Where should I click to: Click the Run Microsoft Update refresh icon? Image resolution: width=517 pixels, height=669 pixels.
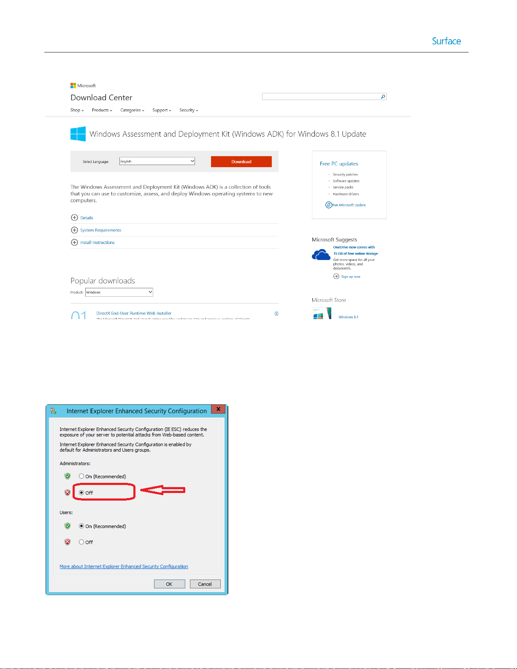328,205
